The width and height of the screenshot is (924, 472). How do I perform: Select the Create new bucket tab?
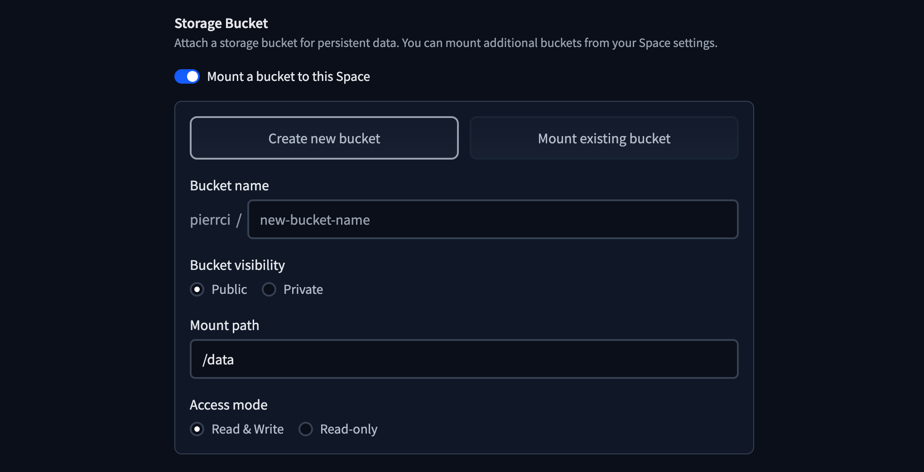324,138
